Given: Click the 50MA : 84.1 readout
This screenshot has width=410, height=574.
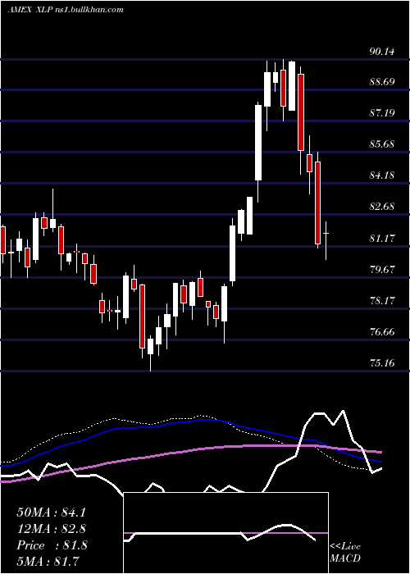Looking at the screenshot, I should 51,512.
